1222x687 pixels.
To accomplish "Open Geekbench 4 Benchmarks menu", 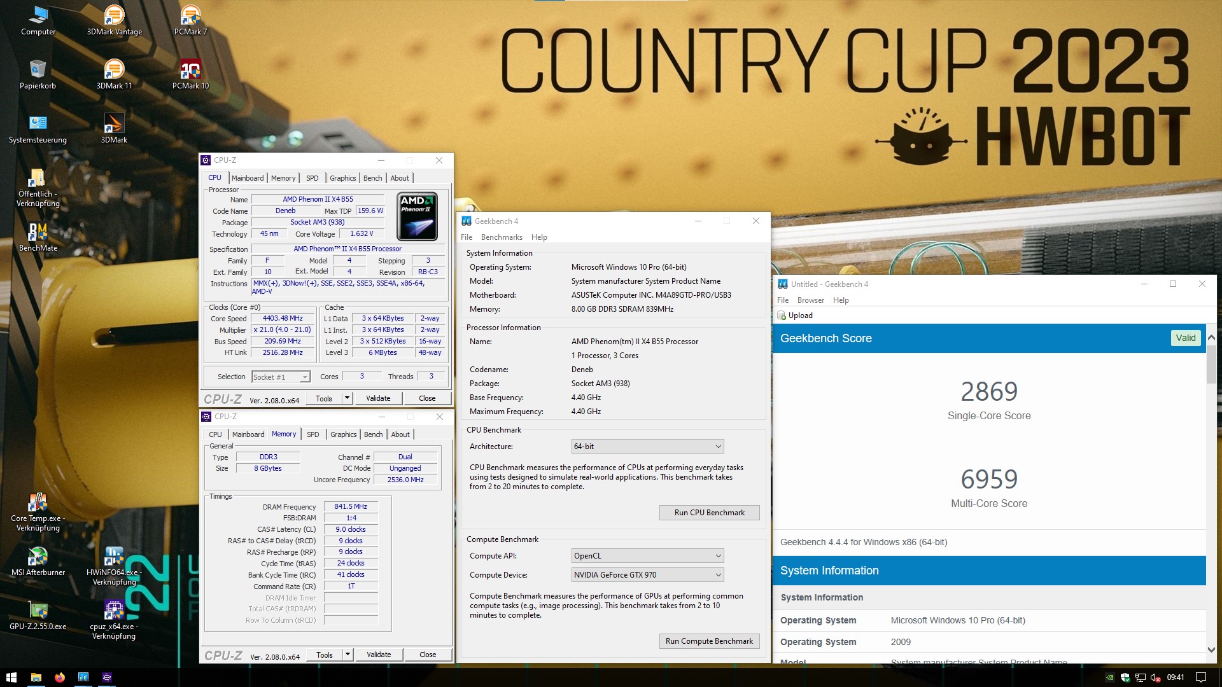I will 502,237.
